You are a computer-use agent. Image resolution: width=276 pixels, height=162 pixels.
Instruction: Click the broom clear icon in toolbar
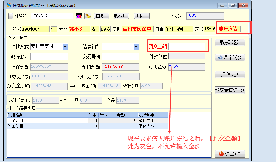point(88,16)
